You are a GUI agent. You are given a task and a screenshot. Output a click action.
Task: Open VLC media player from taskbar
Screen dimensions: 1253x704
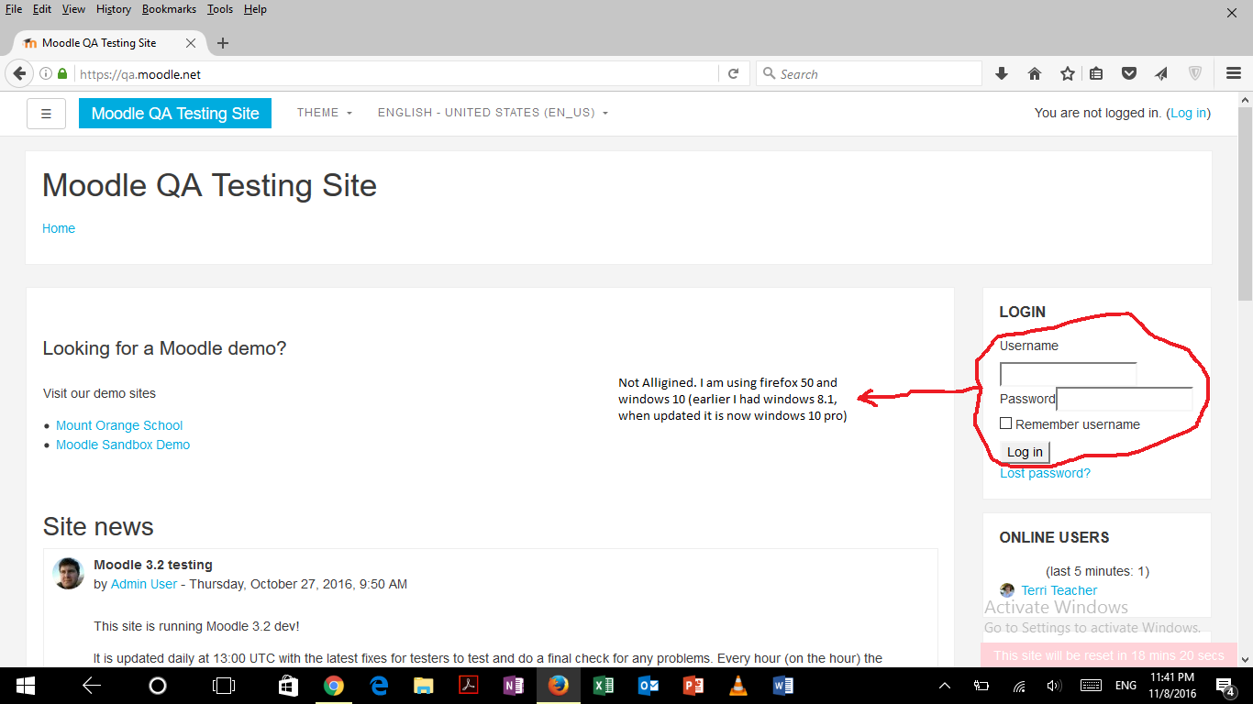tap(737, 686)
